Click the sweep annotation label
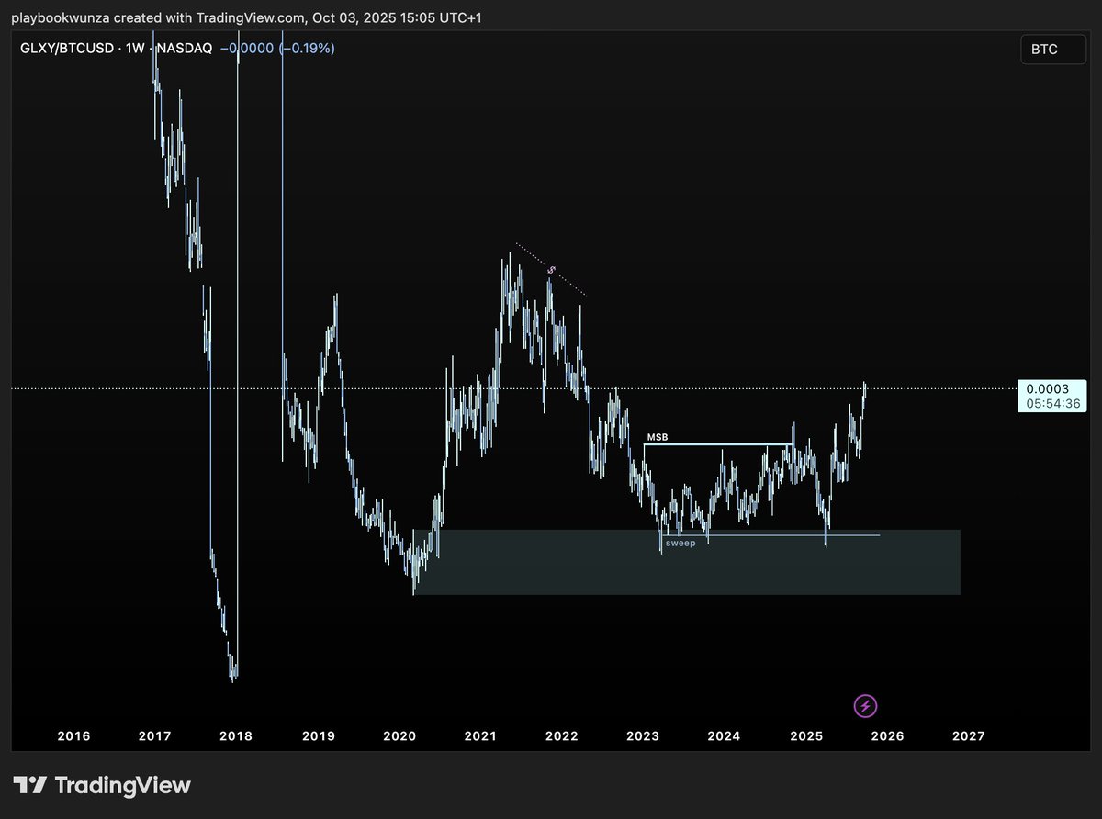 pyautogui.click(x=680, y=544)
